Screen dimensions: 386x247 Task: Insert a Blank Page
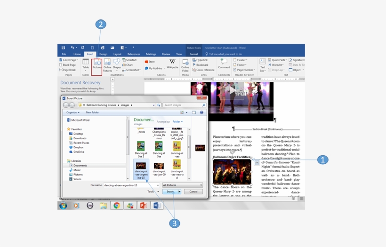pyautogui.click(x=67, y=65)
